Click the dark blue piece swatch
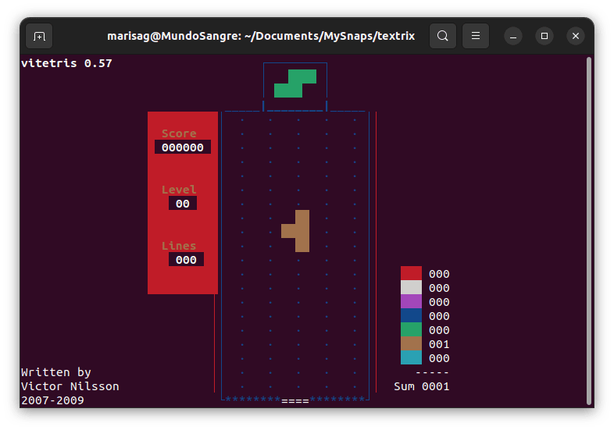The height and width of the screenshot is (430, 614). tap(411, 315)
